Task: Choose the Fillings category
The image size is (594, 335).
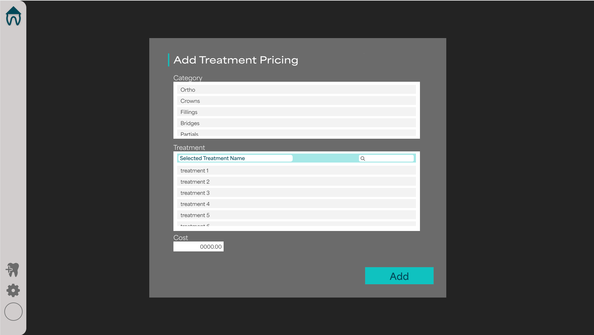Action: click(x=296, y=112)
